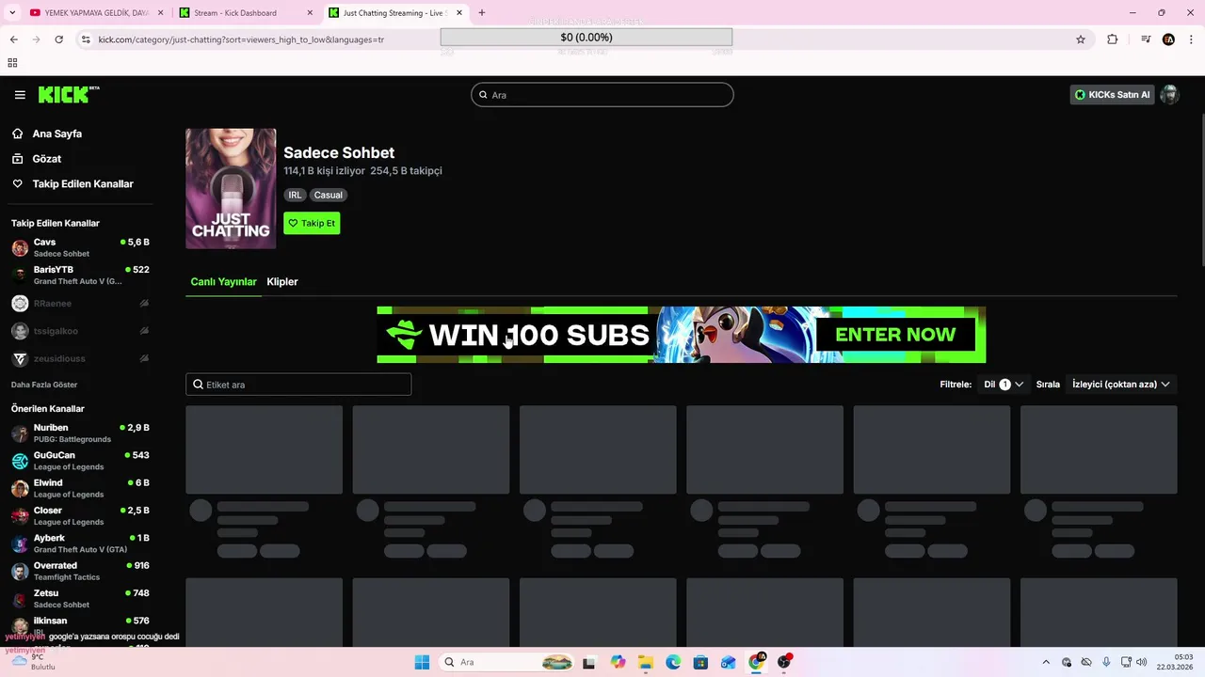Open Elwind recommended channel avatar
This screenshot has width=1205, height=677.
20,489
